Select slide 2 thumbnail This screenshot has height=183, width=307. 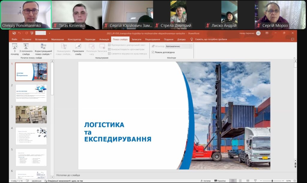pyautogui.click(x=31, y=93)
